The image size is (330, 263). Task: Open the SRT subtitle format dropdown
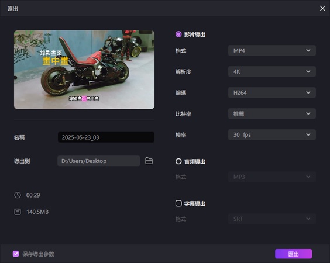pyautogui.click(x=272, y=219)
